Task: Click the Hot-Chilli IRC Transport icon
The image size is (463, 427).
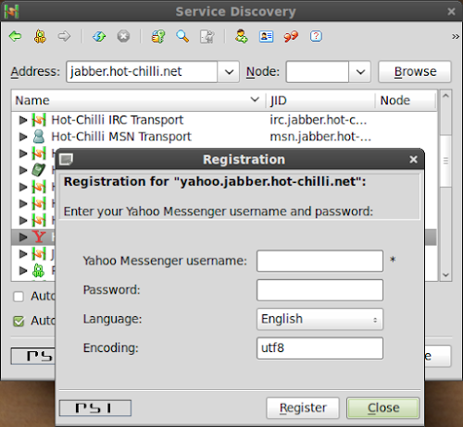Action: pos(39,120)
